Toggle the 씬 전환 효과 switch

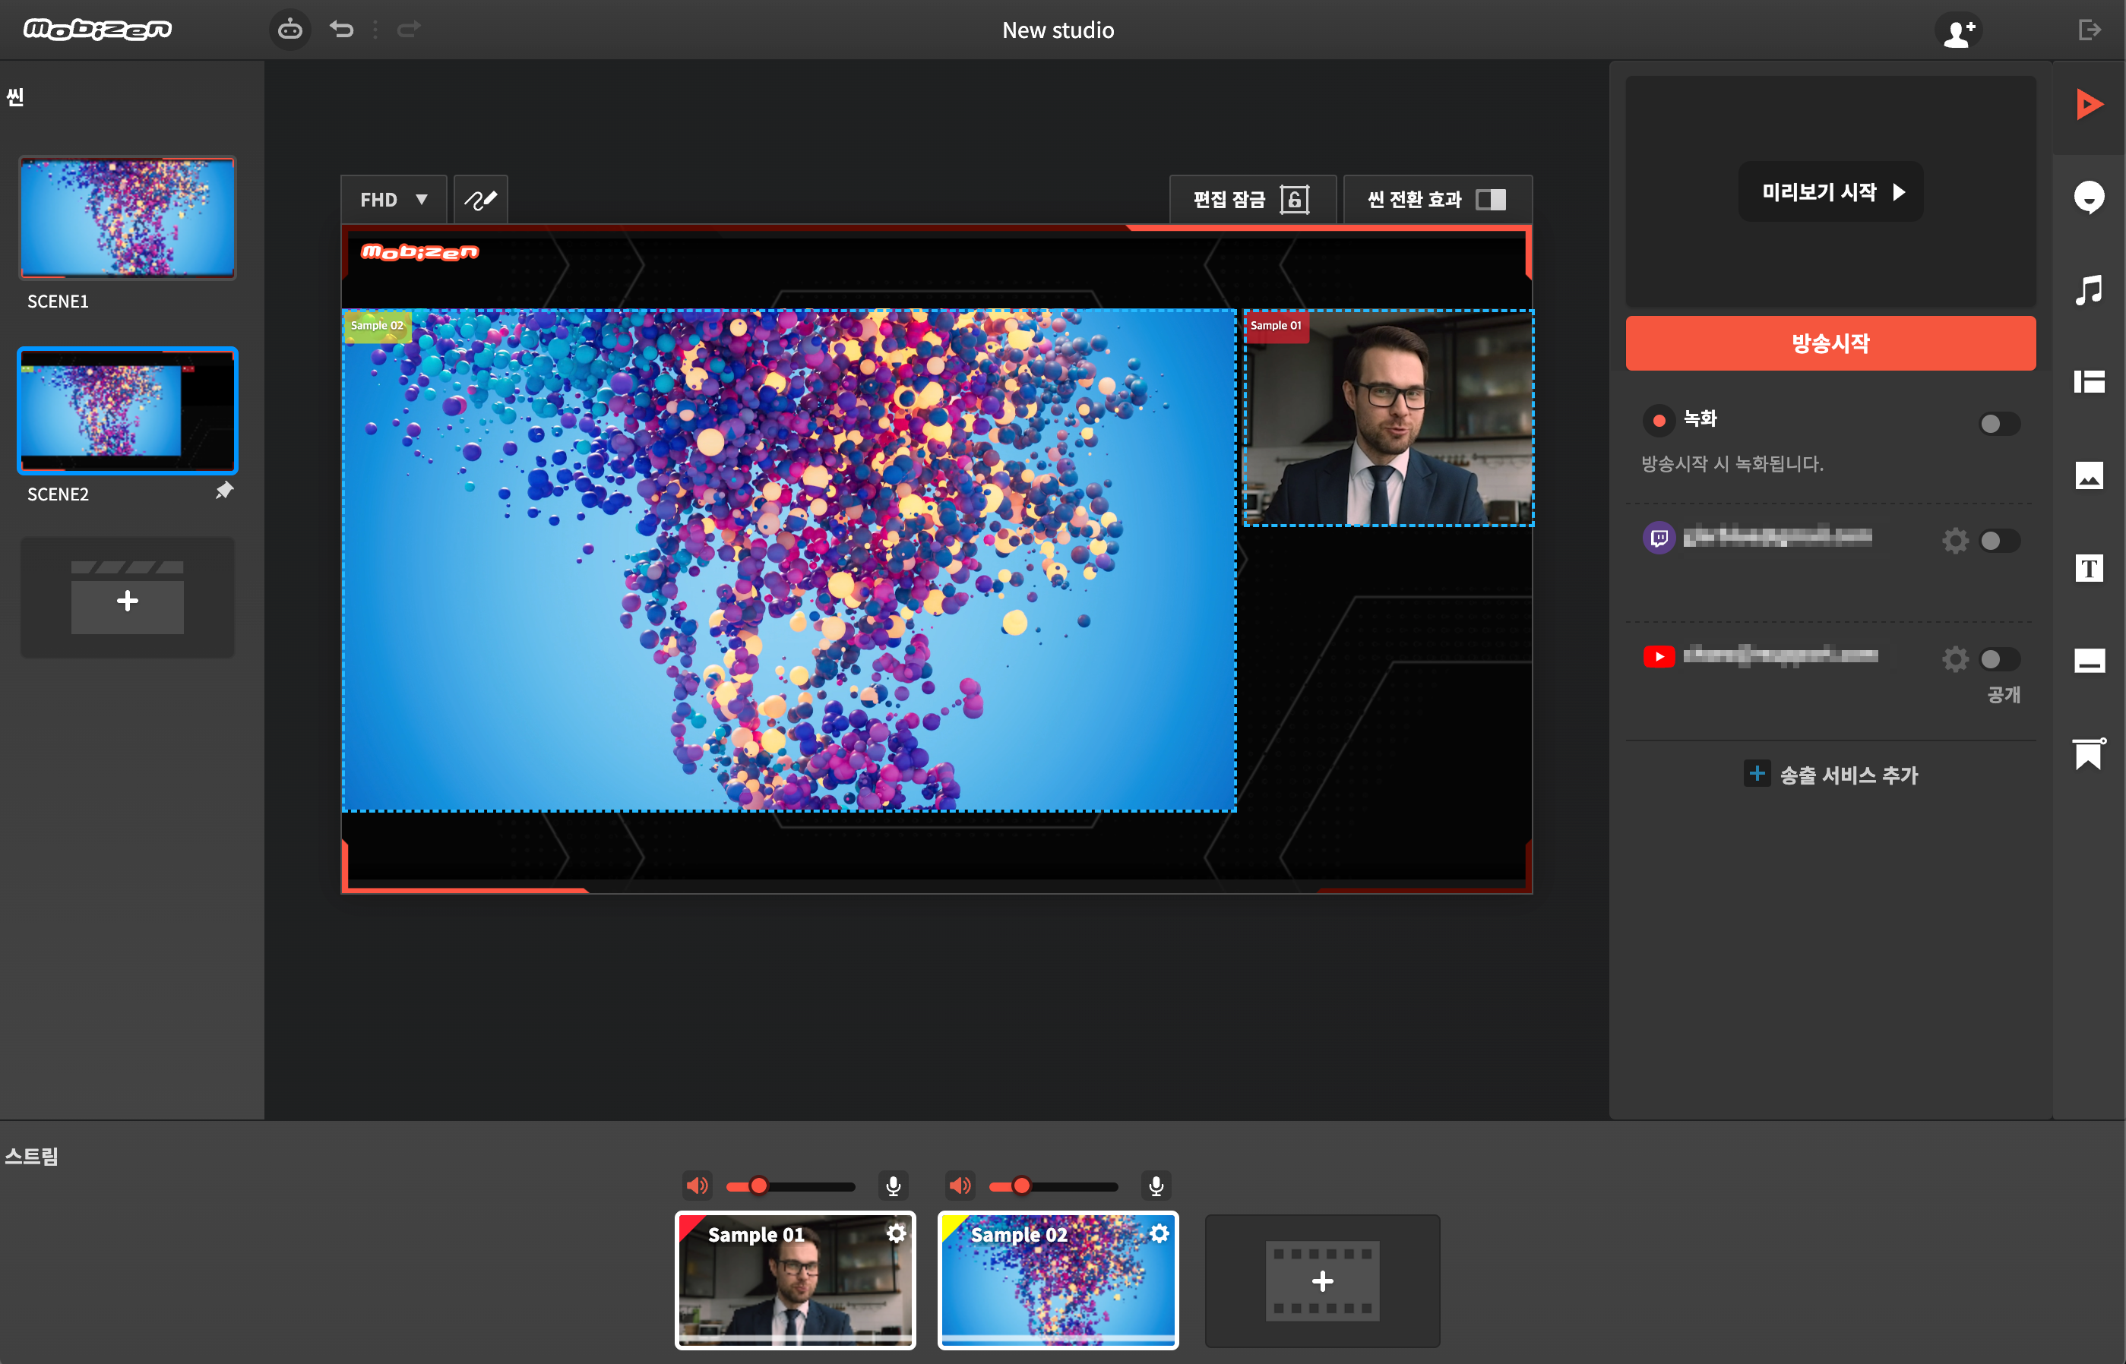point(1491,200)
